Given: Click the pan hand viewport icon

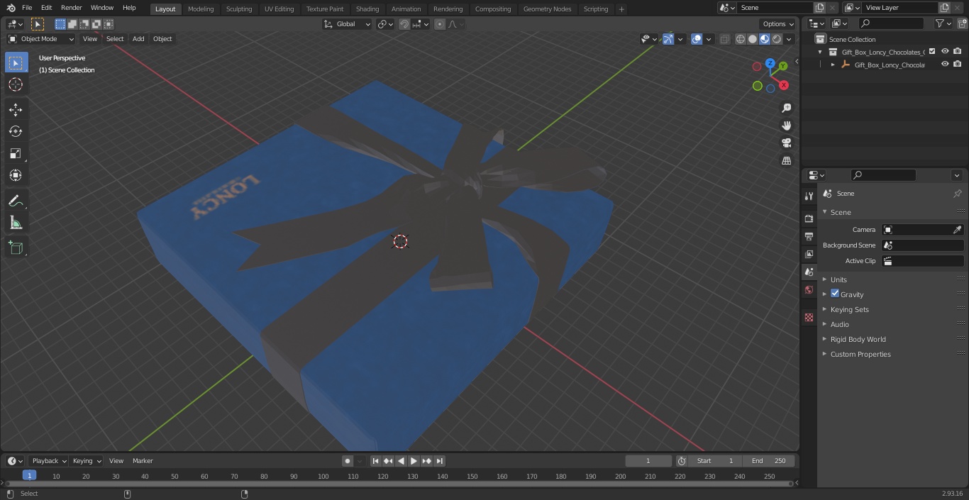Looking at the screenshot, I should 786,126.
